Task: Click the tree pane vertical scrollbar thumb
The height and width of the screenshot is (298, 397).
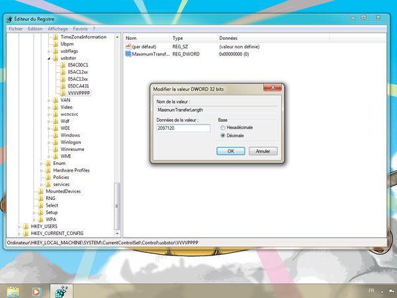Action: pyautogui.click(x=116, y=206)
